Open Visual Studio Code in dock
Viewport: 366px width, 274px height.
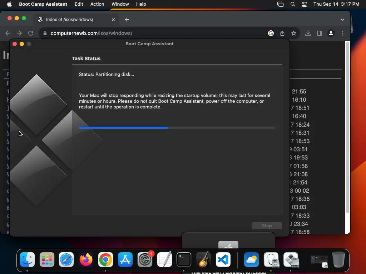point(223,260)
